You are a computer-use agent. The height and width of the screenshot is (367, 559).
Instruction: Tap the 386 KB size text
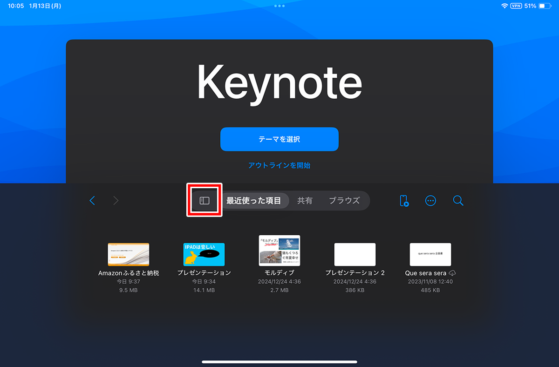coord(355,290)
